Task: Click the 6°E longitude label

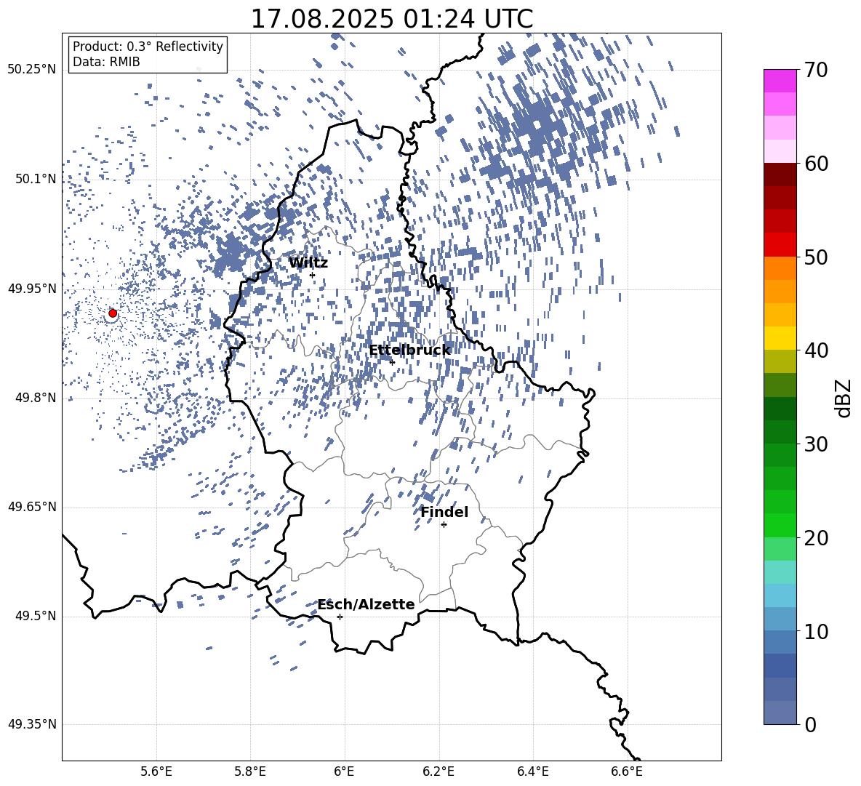Action: click(344, 771)
